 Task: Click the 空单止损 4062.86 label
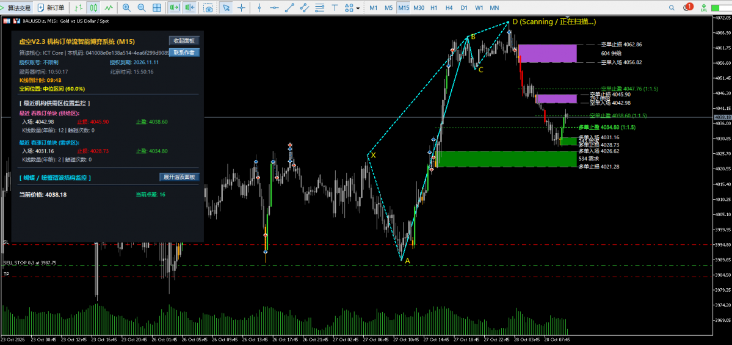pyautogui.click(x=621, y=45)
